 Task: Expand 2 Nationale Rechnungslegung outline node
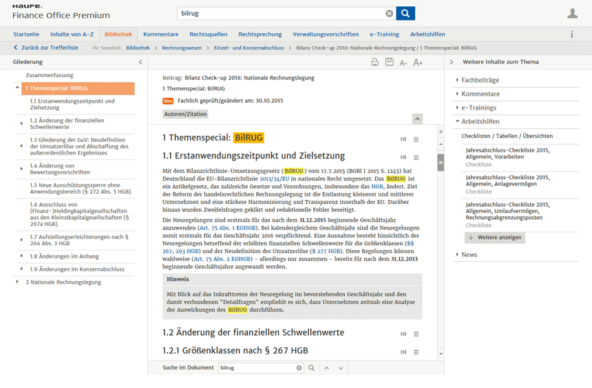pos(17,282)
